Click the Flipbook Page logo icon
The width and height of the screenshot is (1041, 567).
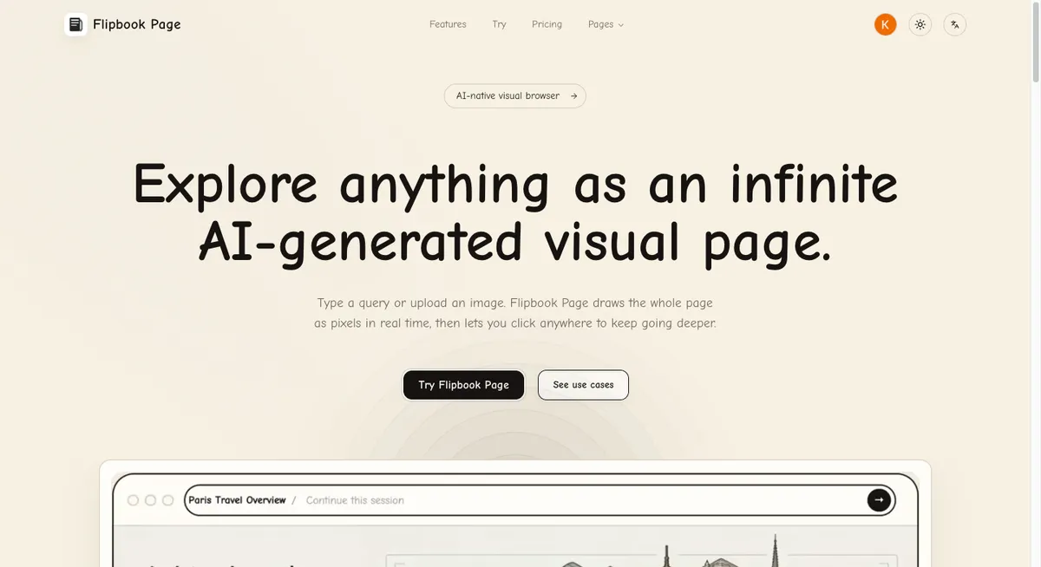point(76,24)
